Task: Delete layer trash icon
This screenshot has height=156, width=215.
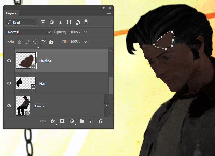Action: 101,121
